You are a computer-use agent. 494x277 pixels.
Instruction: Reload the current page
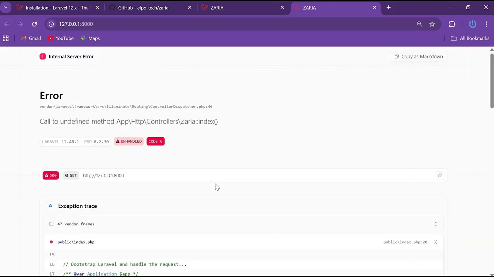pyautogui.click(x=34, y=24)
